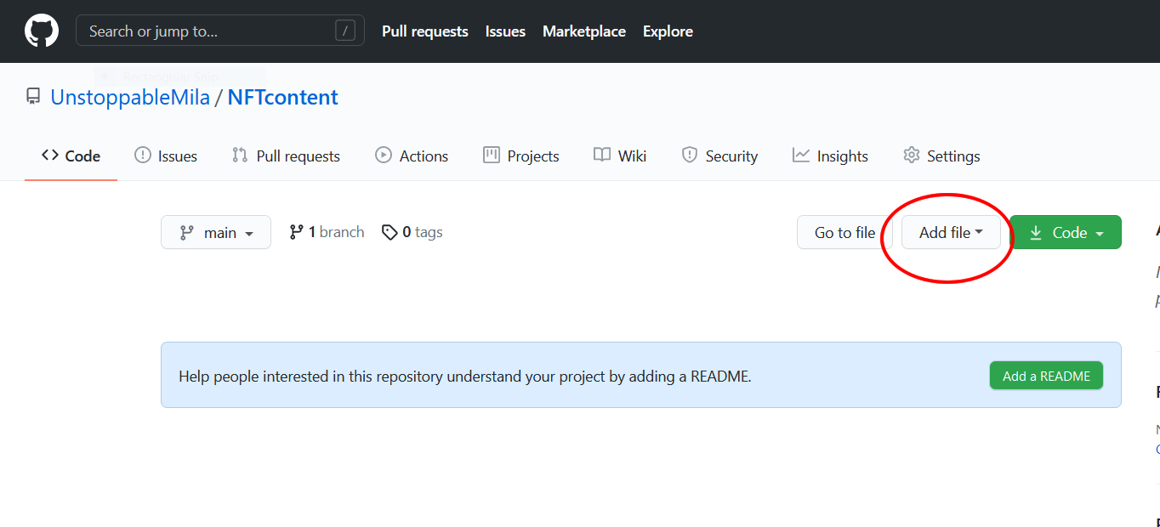Open Issues in the top navigation bar
The height and width of the screenshot is (527, 1160).
[x=505, y=31]
